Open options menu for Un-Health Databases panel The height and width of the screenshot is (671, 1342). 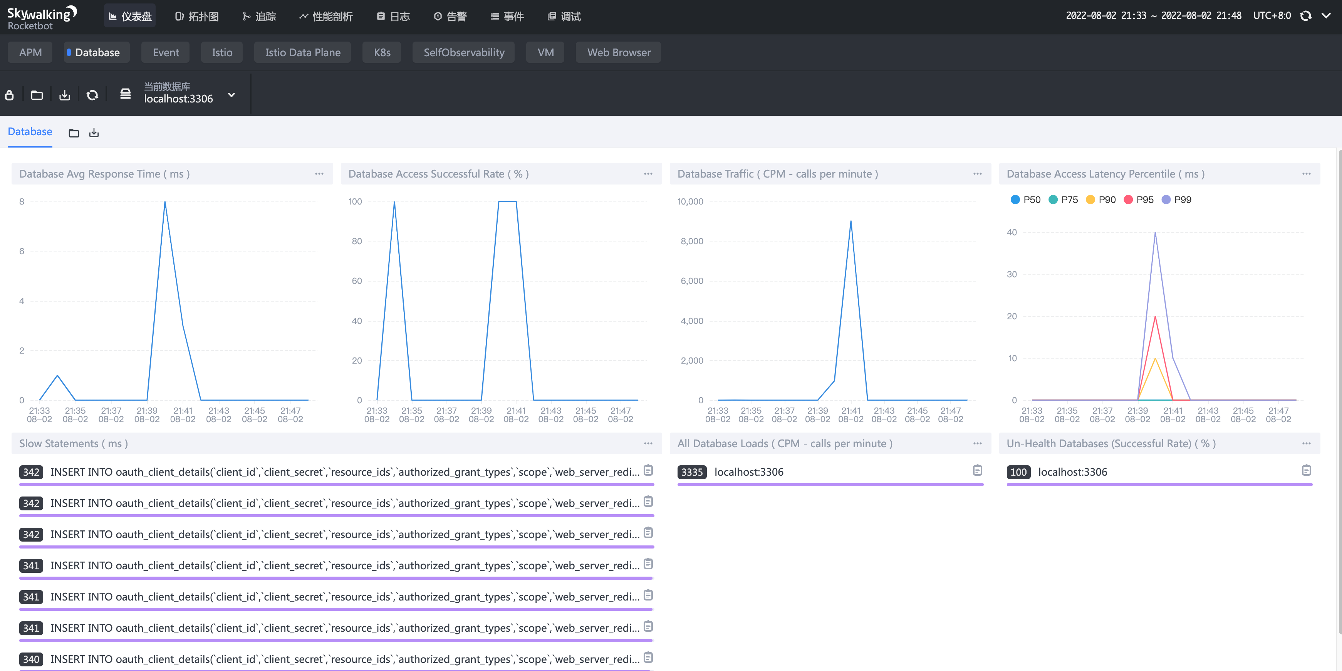[1307, 443]
